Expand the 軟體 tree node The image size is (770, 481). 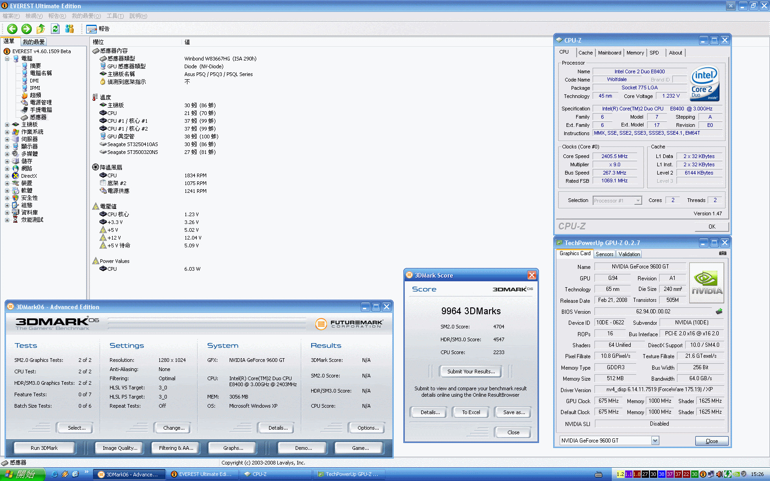pyautogui.click(x=7, y=191)
